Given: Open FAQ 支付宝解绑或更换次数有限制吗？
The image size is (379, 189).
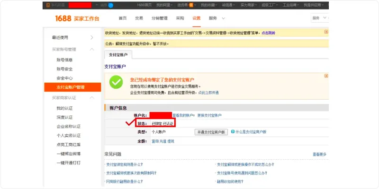Looking at the screenshot, I should [x=132, y=173].
